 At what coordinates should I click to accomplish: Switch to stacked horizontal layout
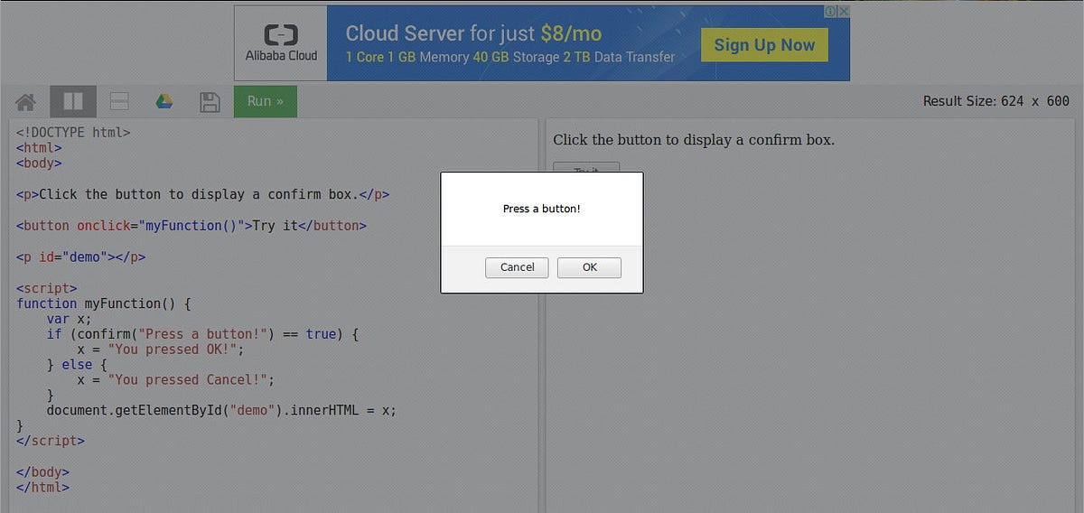click(120, 102)
